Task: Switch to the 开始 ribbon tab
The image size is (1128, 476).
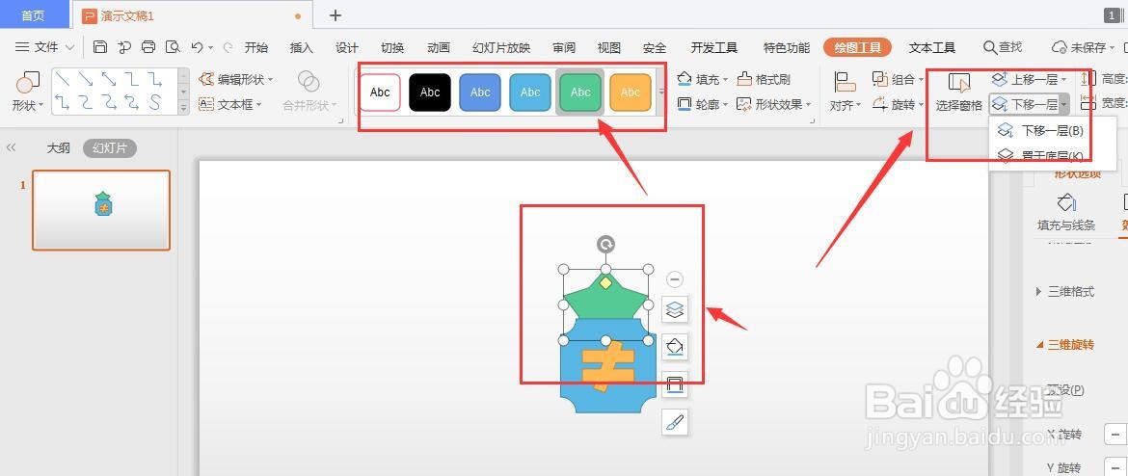Action: coord(256,47)
